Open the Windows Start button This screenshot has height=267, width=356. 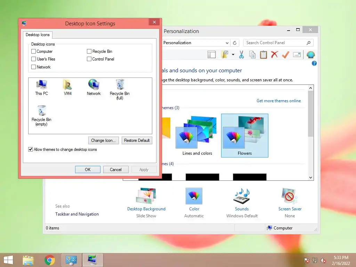tap(8, 260)
